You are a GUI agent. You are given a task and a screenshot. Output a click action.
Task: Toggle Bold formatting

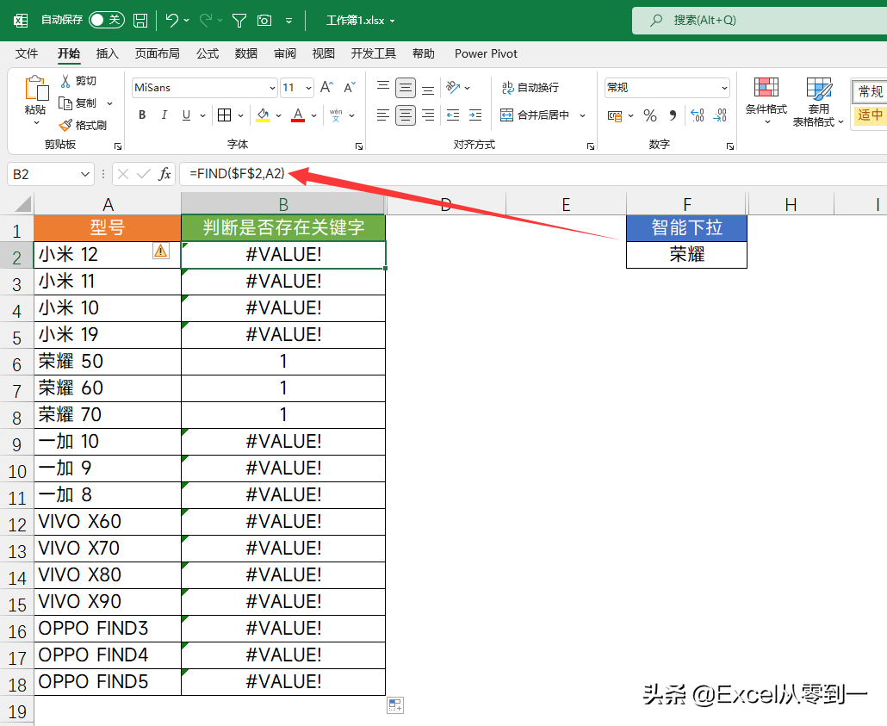tap(142, 115)
